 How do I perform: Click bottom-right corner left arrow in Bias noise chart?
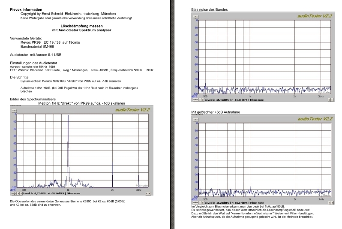[x=329, y=100]
